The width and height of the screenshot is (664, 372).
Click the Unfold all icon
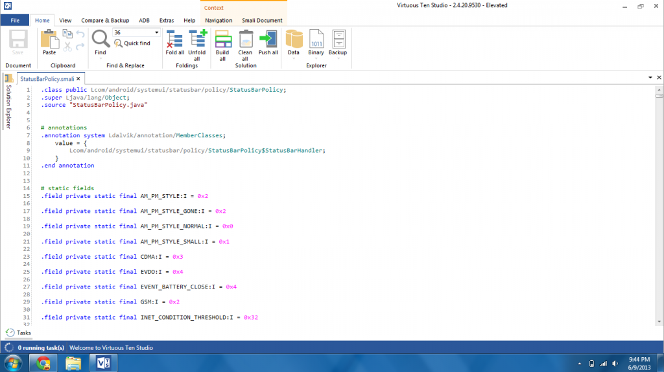click(x=197, y=43)
